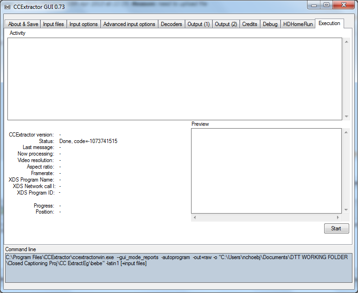The height and width of the screenshot is (293, 358).
Task: Click the 'Status:' label
Action: pyautogui.click(x=46, y=141)
